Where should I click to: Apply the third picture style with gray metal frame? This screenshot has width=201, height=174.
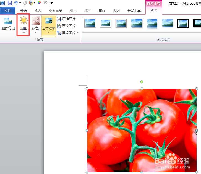tap(121, 23)
